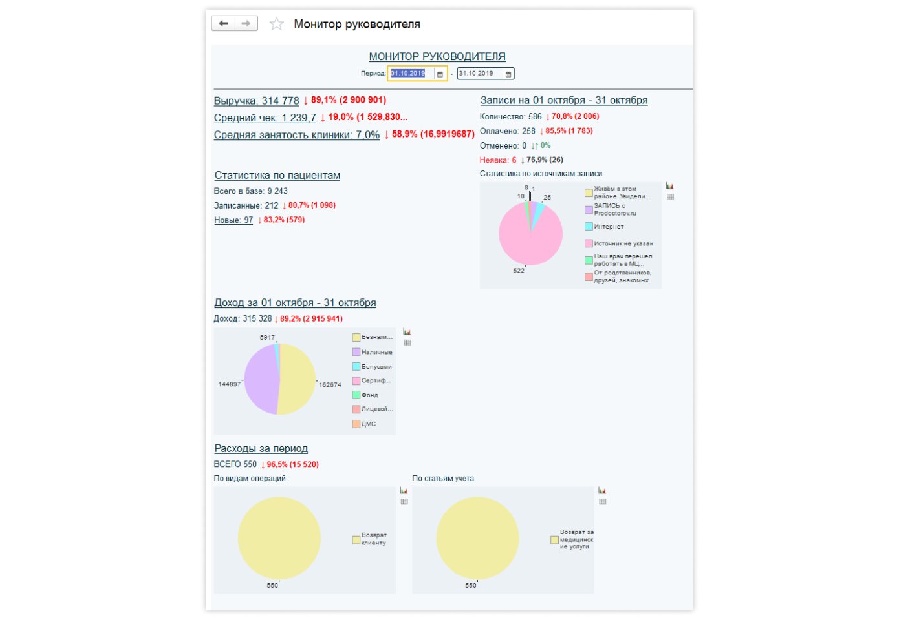Screen dimensions: 899x620
Task: Click Источник не указан legend swatch
Action: 589,243
